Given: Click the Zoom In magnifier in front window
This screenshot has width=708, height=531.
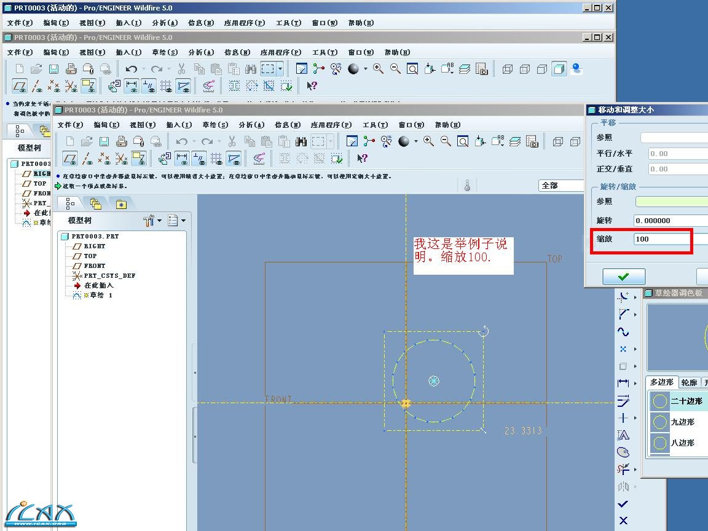Looking at the screenshot, I should (x=428, y=141).
